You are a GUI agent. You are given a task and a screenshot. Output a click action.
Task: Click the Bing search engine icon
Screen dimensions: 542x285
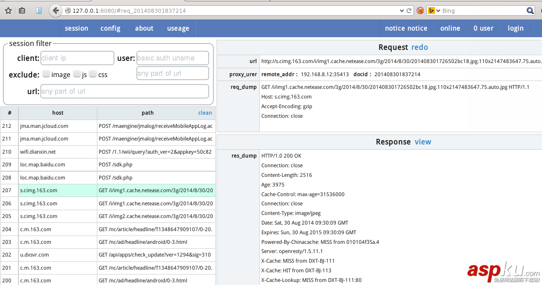431,11
